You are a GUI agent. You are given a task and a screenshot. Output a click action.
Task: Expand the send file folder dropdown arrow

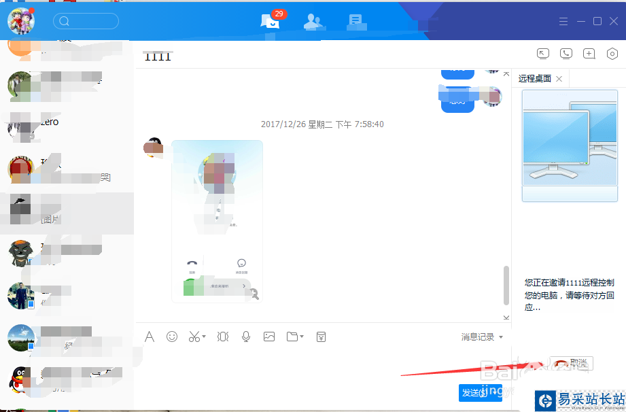tap(302, 337)
